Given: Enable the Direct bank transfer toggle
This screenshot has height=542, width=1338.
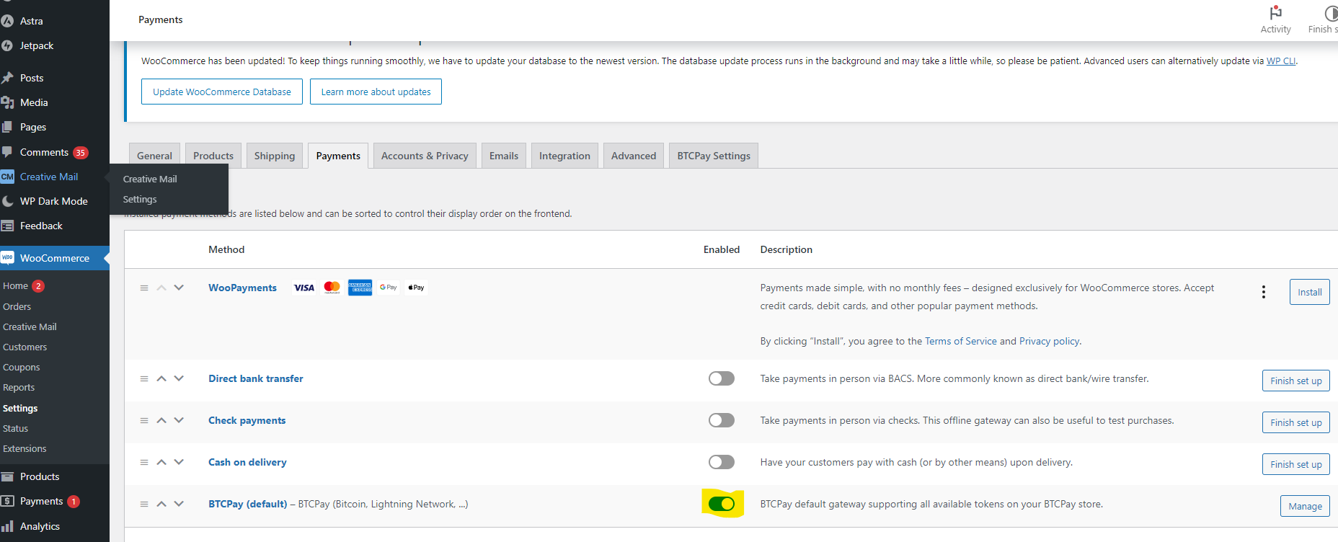Looking at the screenshot, I should tap(721, 378).
